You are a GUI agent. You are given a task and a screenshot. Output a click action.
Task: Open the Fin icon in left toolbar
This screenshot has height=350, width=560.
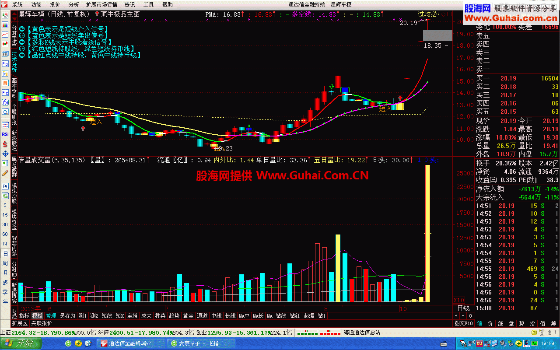(5, 63)
